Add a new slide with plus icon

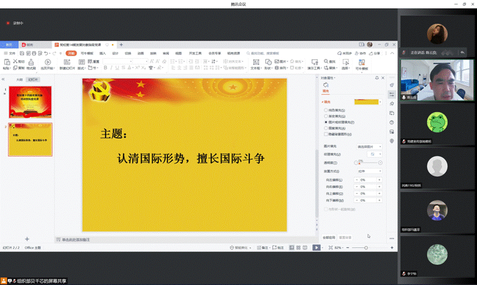pos(26,239)
